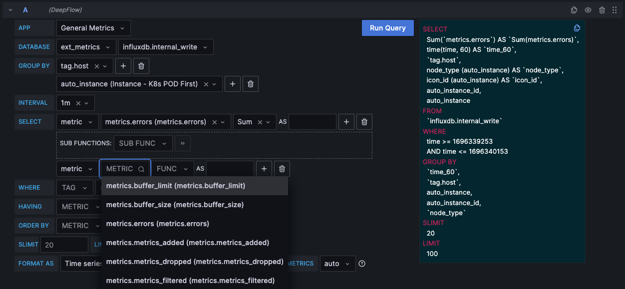Click the drag handle for query A
This screenshot has height=289, width=625.
(615, 10)
